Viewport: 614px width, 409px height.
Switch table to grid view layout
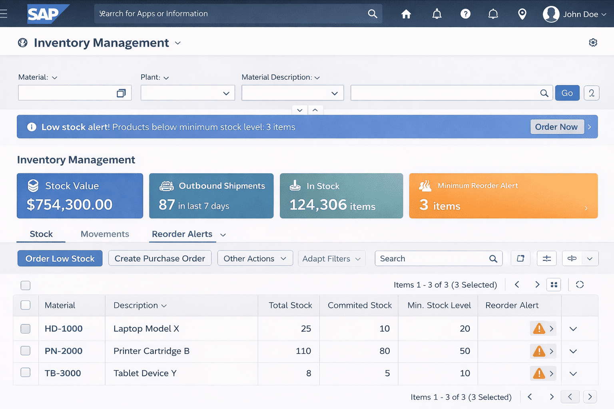click(554, 284)
